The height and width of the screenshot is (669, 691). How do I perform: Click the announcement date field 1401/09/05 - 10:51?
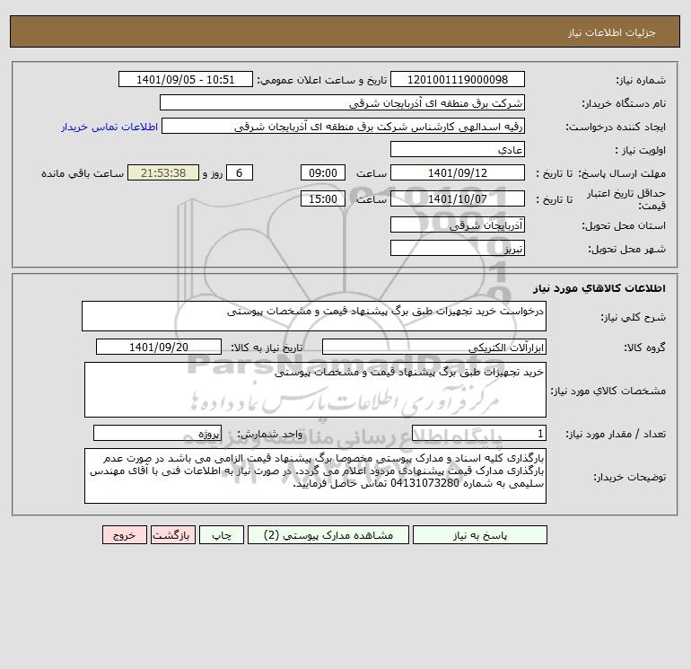pyautogui.click(x=186, y=79)
